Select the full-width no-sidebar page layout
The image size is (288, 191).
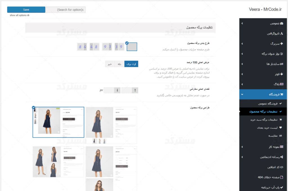[x=132, y=47]
